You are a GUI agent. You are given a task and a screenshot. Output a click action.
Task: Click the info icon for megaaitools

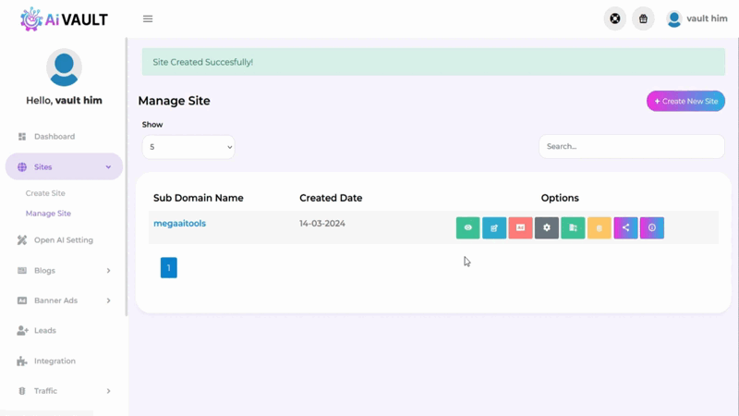652,227
